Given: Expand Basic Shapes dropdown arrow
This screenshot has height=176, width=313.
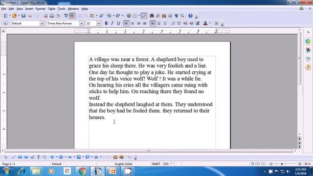Looking at the screenshot, I should click(57, 157).
